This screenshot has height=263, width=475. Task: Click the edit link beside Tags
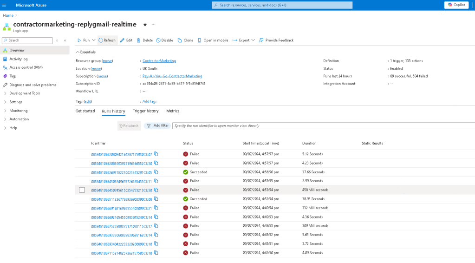pyautogui.click(x=88, y=101)
